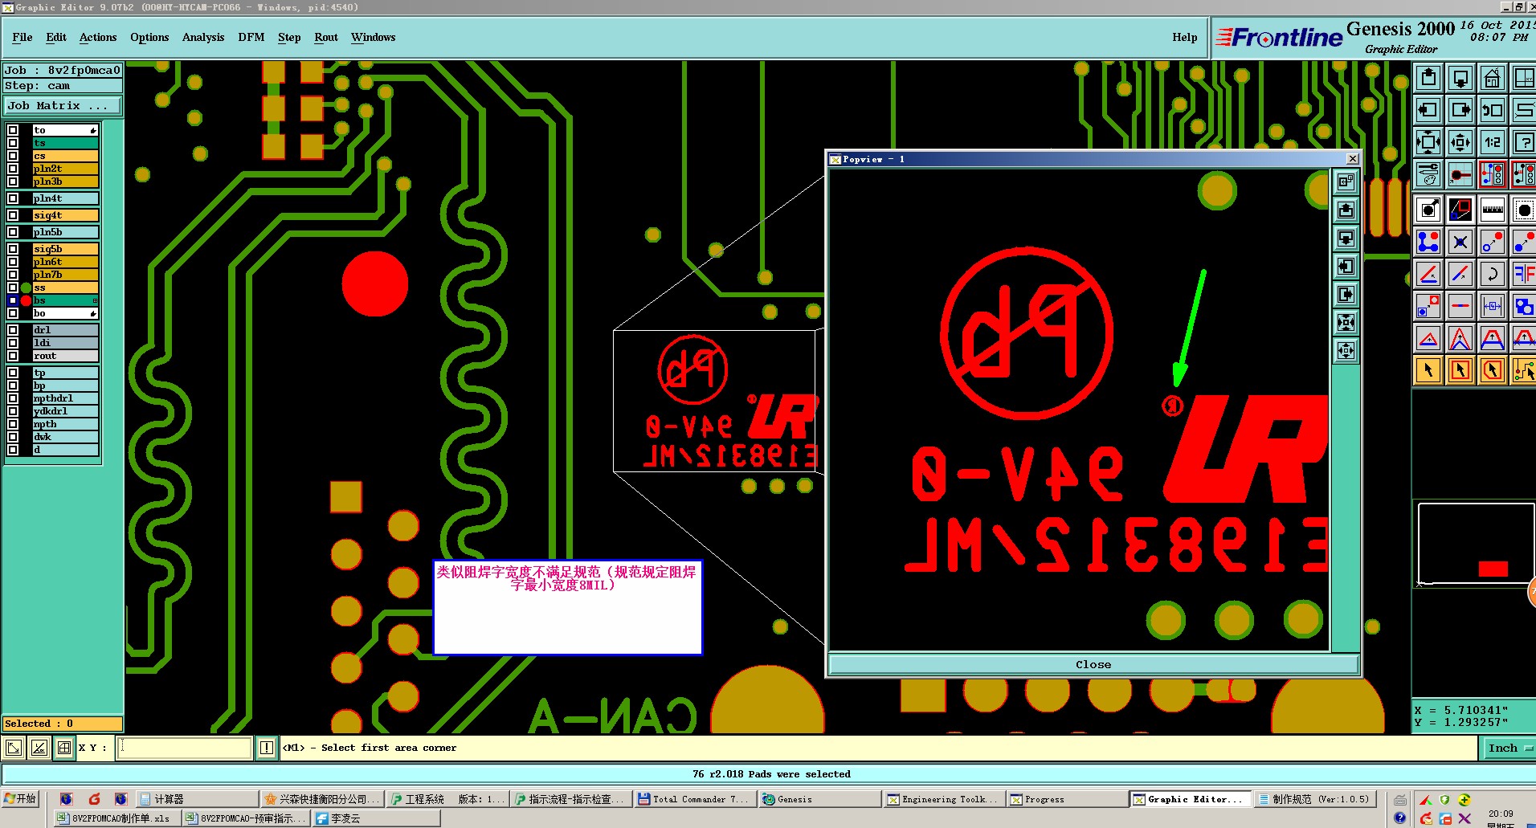Click the Close button in Popview
The height and width of the screenshot is (828, 1536).
click(x=1093, y=665)
